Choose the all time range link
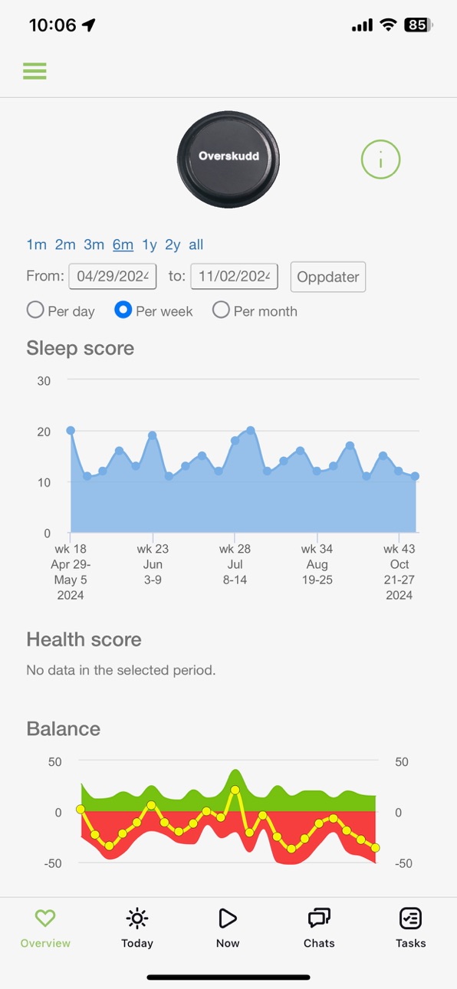457x989 pixels. [196, 245]
